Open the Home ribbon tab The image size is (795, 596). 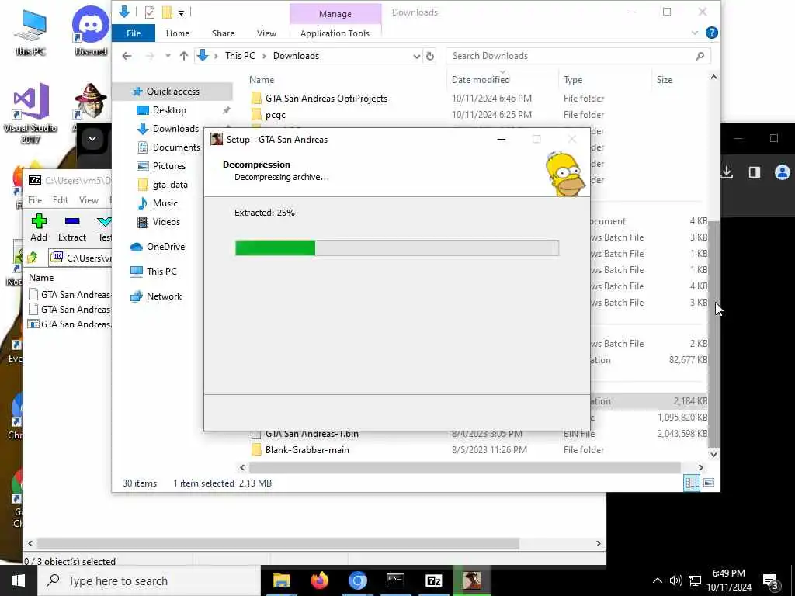[x=178, y=33]
